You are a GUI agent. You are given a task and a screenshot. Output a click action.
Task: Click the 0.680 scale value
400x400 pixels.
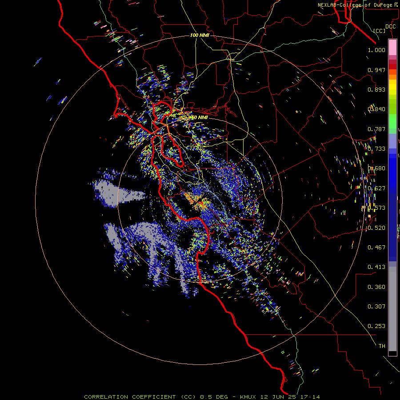(376, 168)
